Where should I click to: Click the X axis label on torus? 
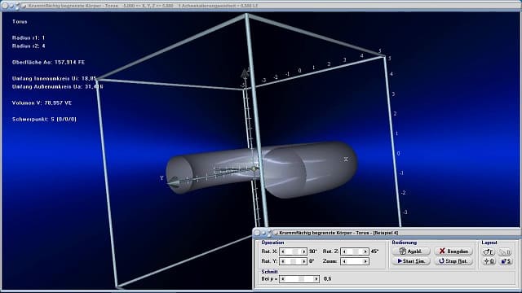click(x=346, y=160)
